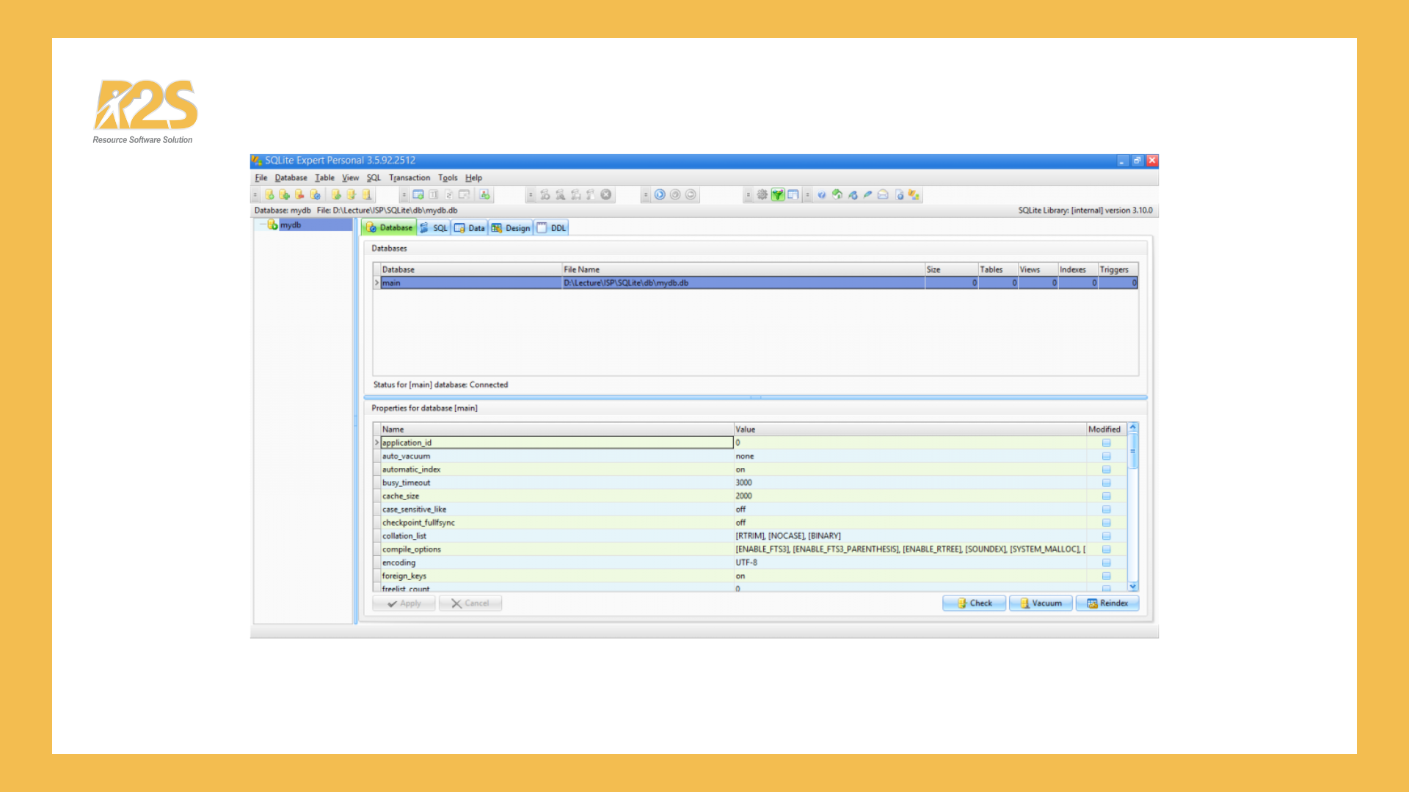Switch to the DDL tab
The image size is (1409, 792).
tap(552, 228)
